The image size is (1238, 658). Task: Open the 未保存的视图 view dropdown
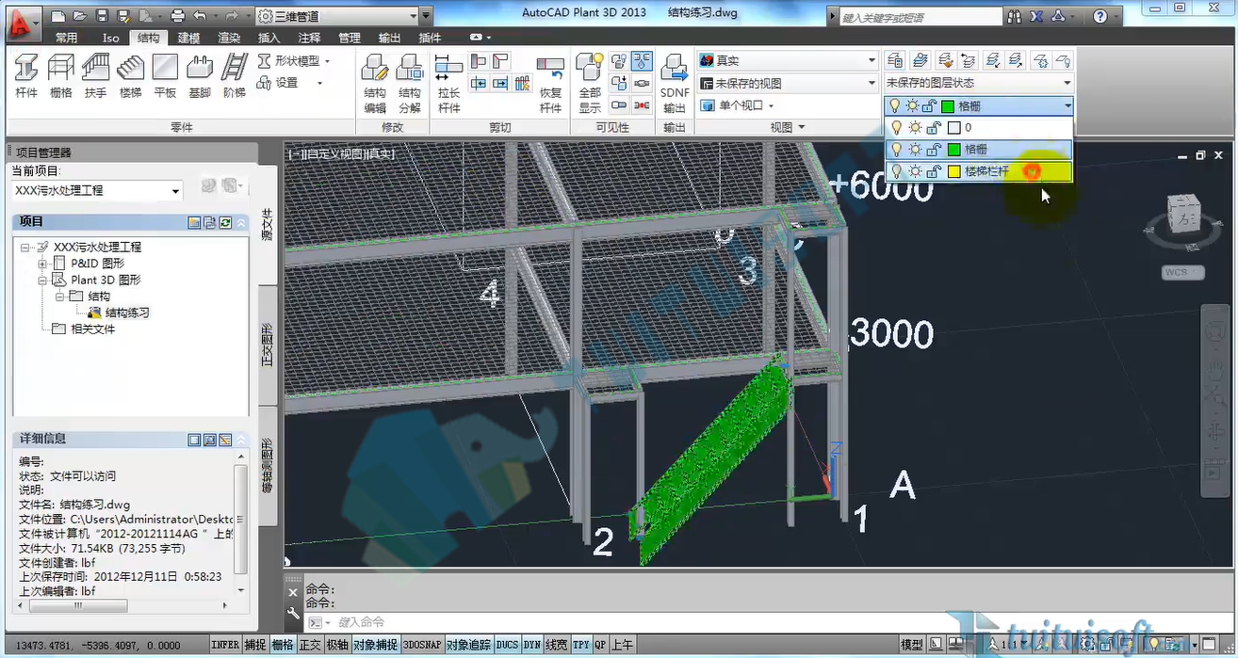[x=788, y=83]
